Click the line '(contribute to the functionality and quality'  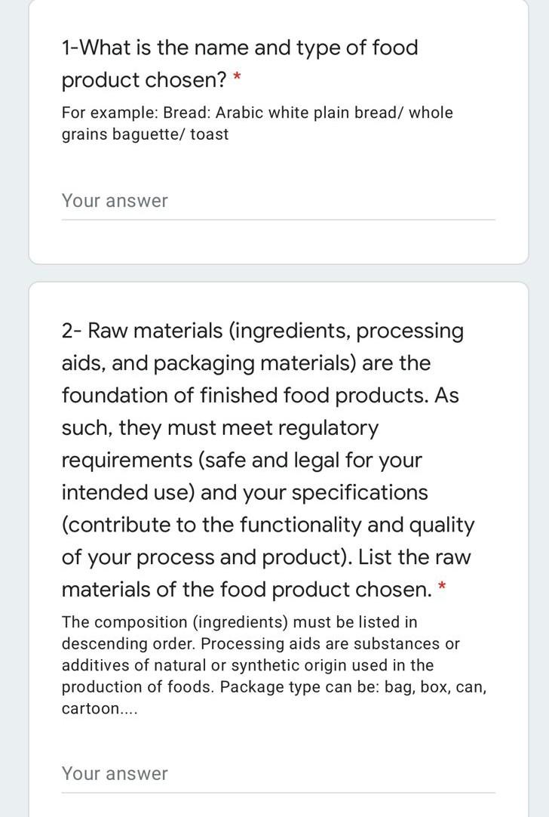[x=268, y=526]
